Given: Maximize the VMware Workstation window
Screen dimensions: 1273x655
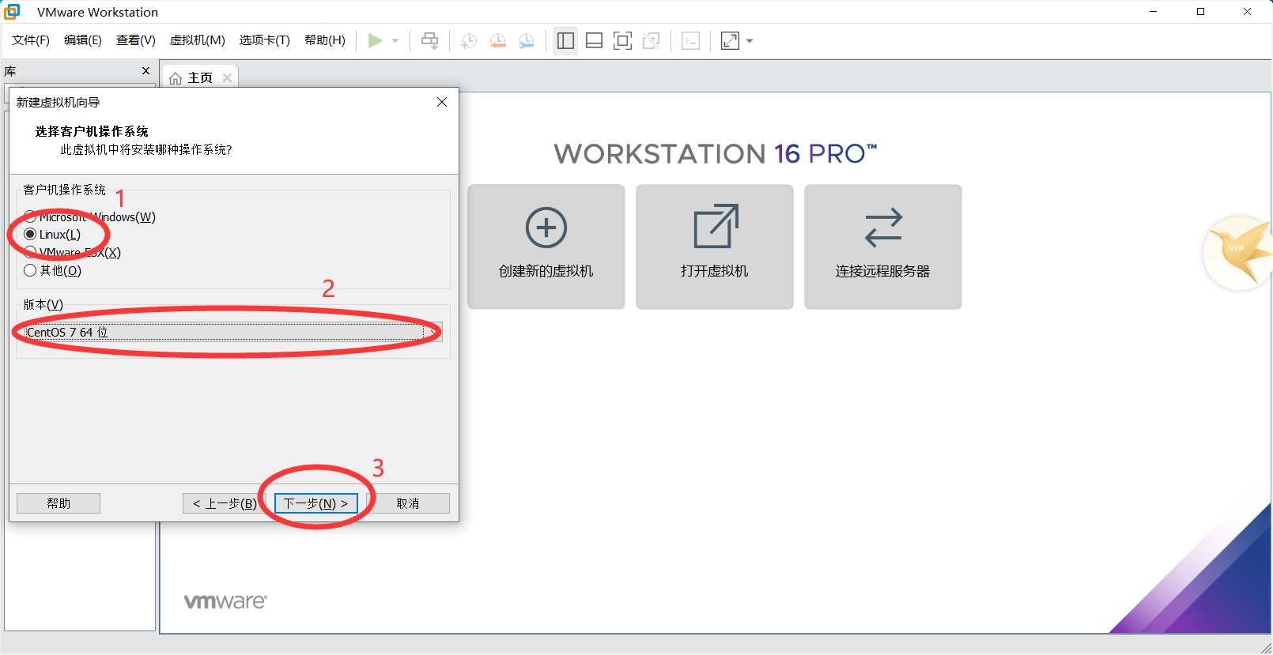Looking at the screenshot, I should coord(1200,12).
